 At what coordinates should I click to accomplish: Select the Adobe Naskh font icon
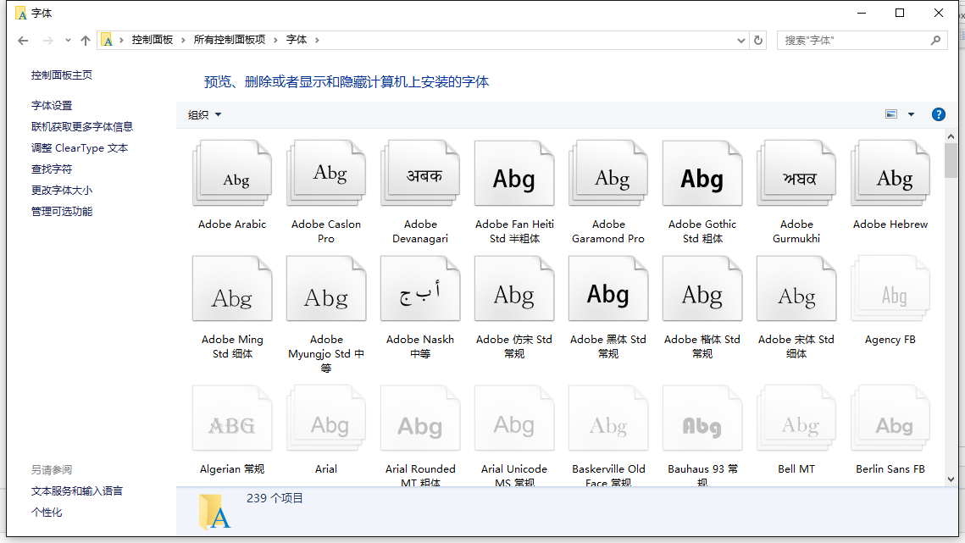point(420,289)
